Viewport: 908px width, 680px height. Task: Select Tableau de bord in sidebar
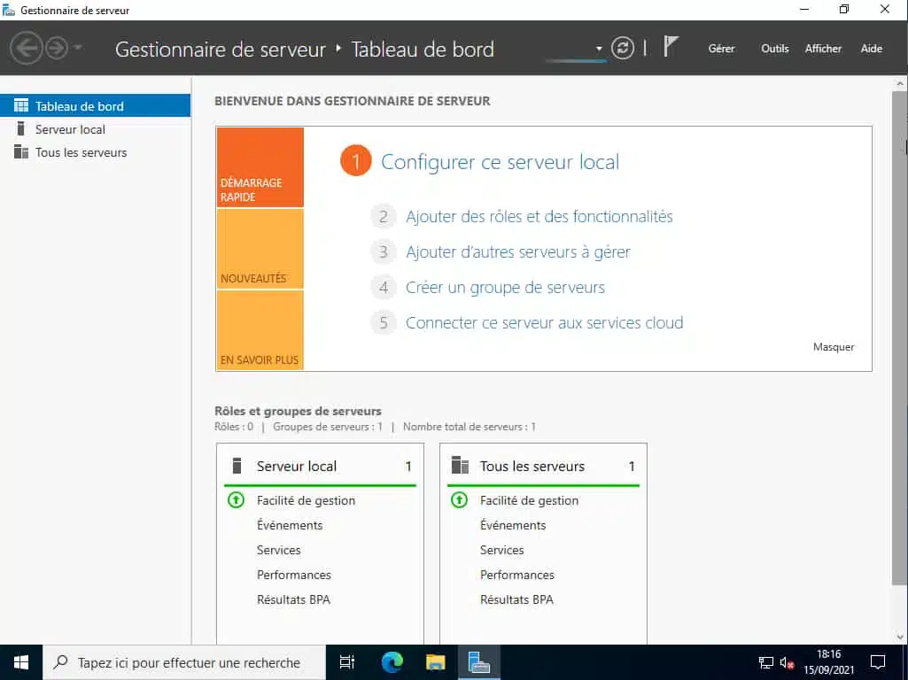[96, 106]
